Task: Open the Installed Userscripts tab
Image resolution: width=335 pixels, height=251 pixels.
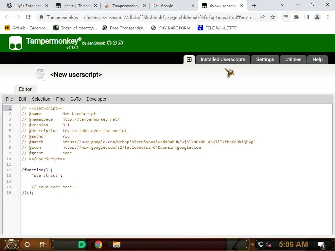Action: coord(222,59)
